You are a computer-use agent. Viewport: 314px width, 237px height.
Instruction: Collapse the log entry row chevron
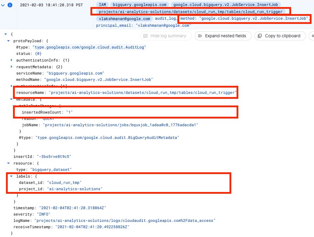(3, 5)
